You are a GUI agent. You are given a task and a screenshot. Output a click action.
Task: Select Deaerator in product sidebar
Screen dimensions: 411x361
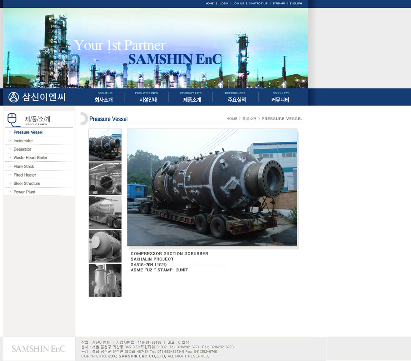tap(22, 149)
